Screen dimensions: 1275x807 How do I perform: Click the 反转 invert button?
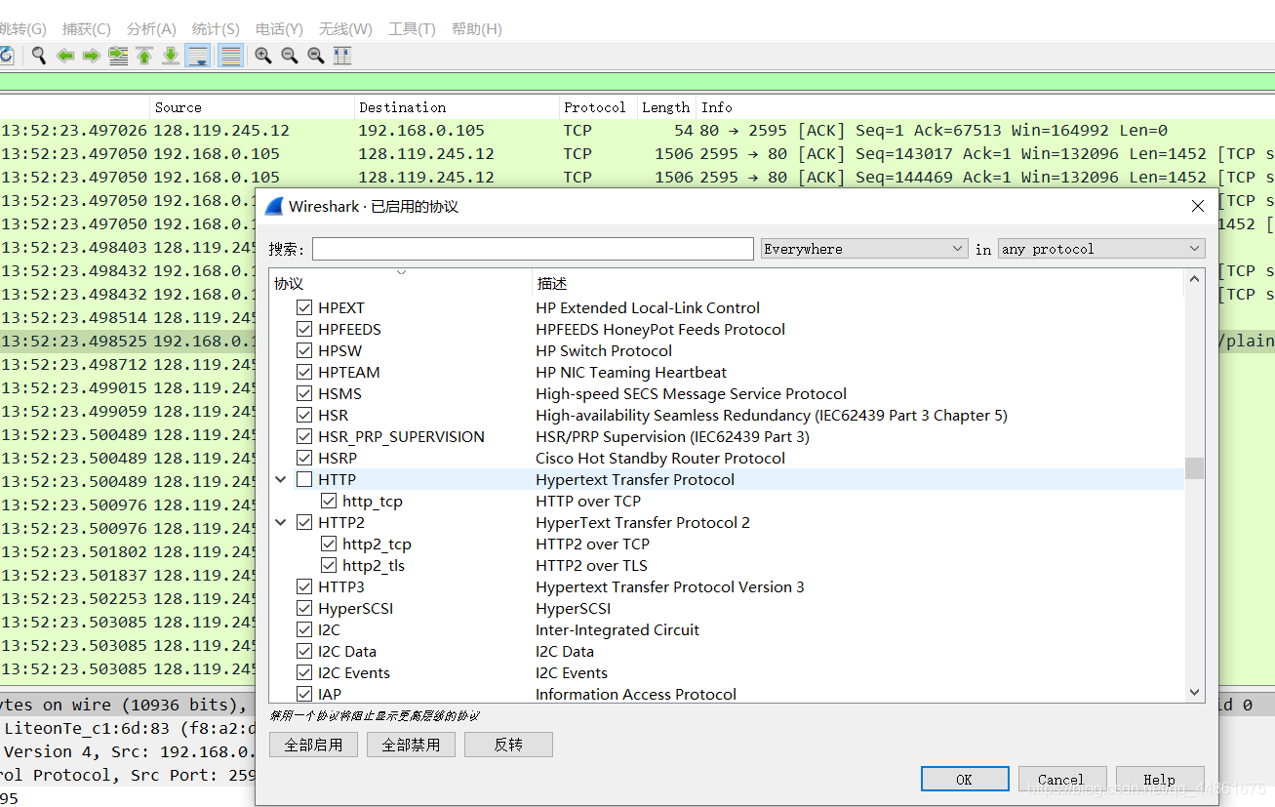click(x=508, y=745)
